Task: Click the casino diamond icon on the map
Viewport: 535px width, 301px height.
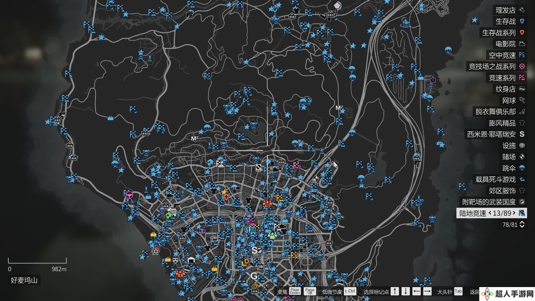Action: pyautogui.click(x=315, y=179)
